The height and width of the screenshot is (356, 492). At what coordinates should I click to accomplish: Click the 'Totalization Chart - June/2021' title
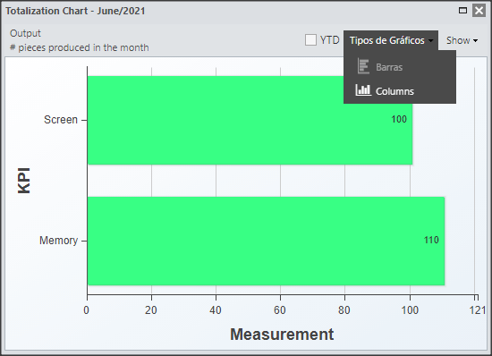75,11
